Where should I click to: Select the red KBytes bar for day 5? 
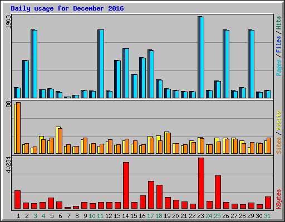click(x=51, y=203)
